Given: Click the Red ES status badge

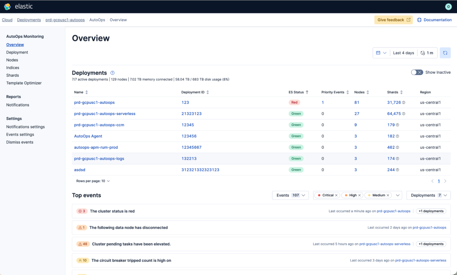Looking at the screenshot, I should tap(295, 103).
